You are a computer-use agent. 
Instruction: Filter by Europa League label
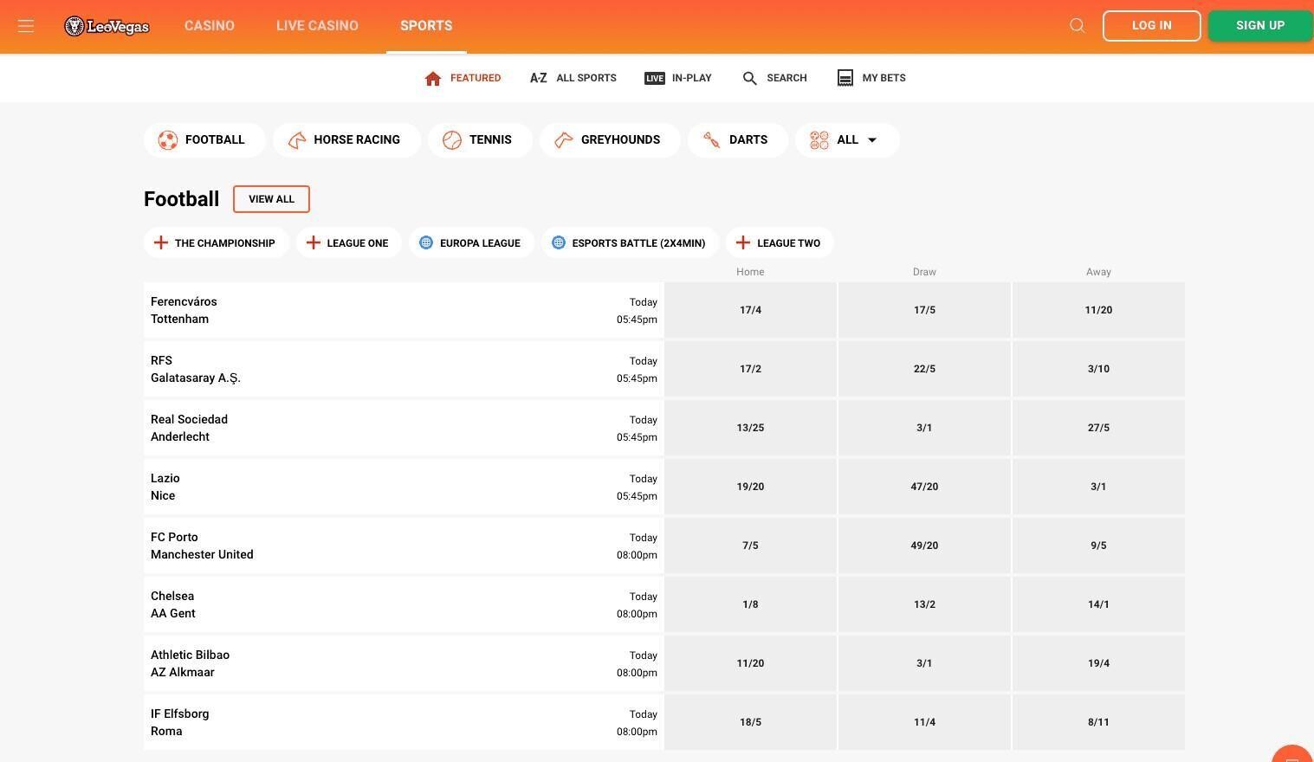[480, 243]
